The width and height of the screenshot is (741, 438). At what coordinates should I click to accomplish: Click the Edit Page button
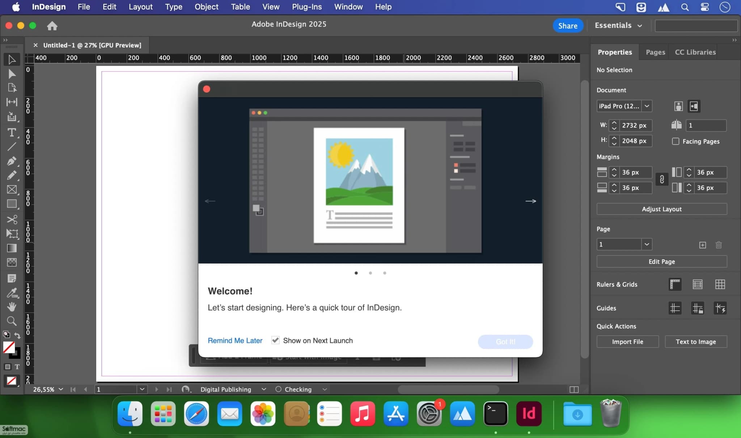click(x=662, y=261)
